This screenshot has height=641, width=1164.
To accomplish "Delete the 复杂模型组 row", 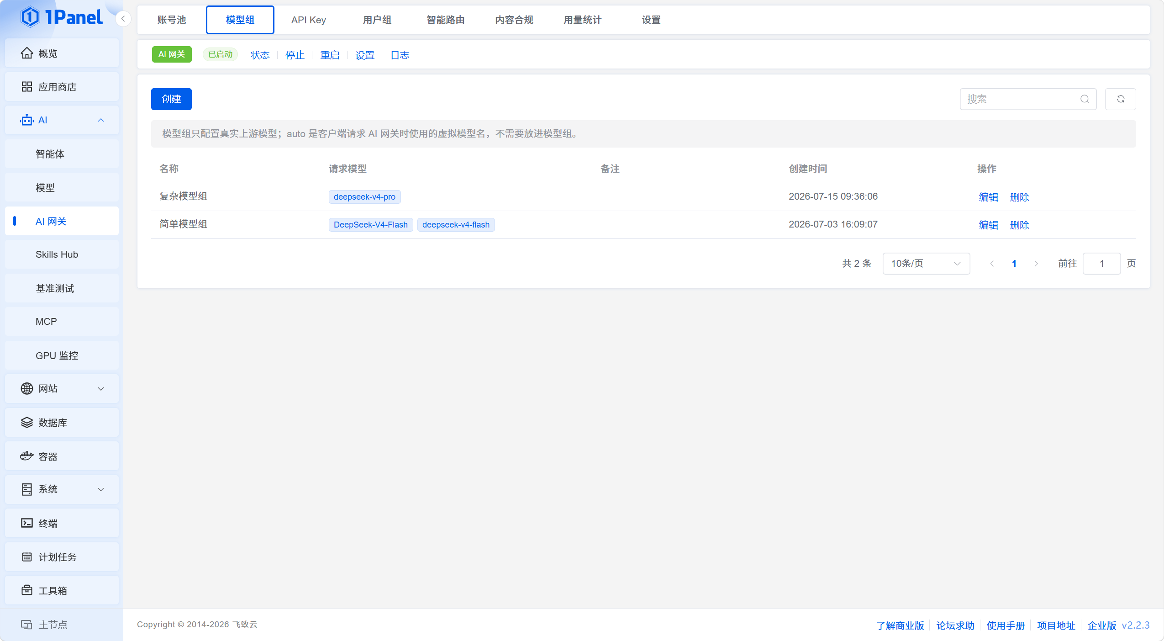I will tap(1020, 197).
